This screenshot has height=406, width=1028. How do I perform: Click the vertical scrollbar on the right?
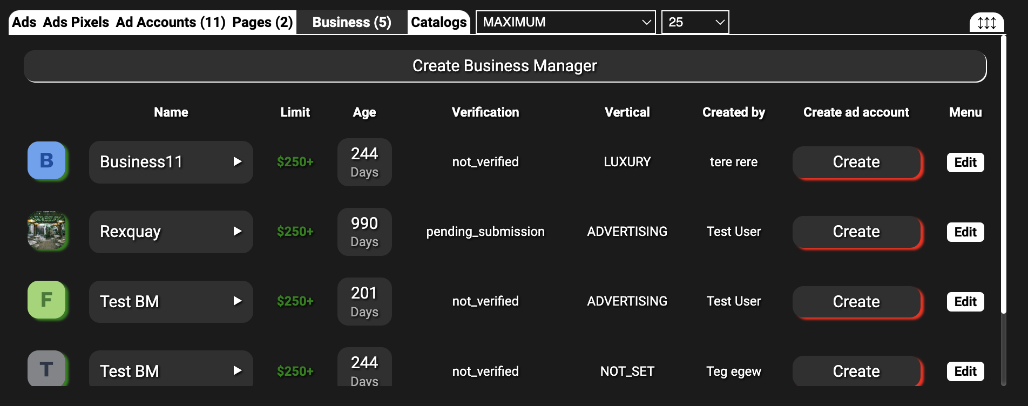[1003, 173]
